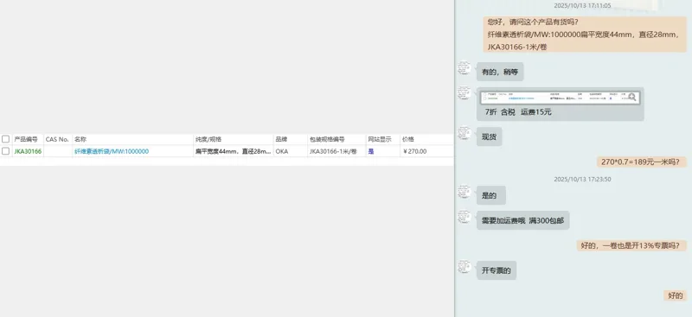Click the 网站显示 column header
Image resolution: width=692 pixels, height=317 pixels.
pos(380,139)
